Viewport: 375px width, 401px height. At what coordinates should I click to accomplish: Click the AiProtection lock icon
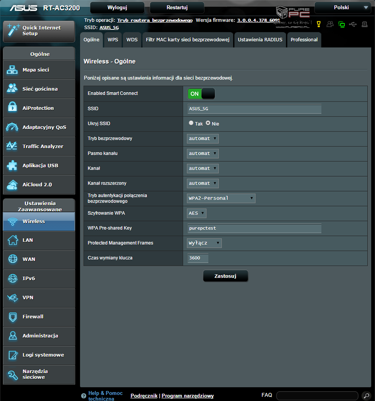(12, 107)
